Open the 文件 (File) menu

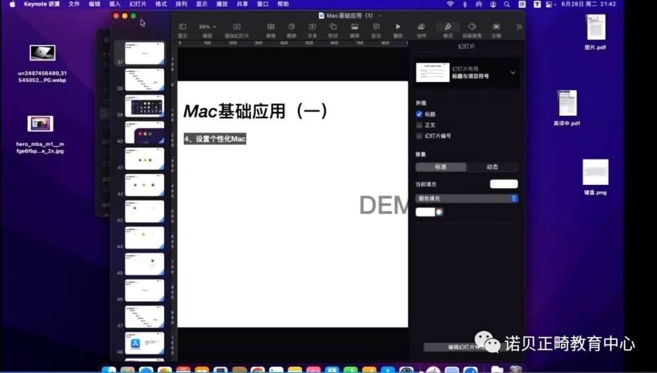point(74,4)
